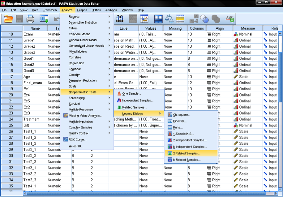Select 2 Related Samples legacy test
This screenshot has width=283, height=197.
click(x=187, y=153)
